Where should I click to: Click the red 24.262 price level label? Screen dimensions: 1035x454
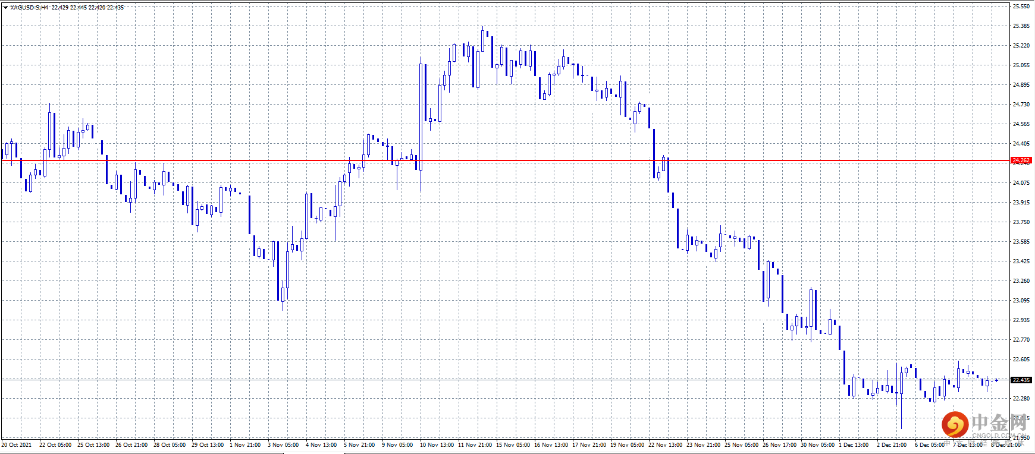pyautogui.click(x=1021, y=160)
